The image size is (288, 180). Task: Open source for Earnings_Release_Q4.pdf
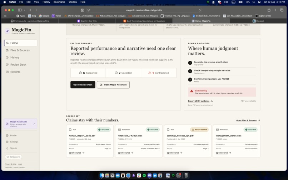point(174,153)
